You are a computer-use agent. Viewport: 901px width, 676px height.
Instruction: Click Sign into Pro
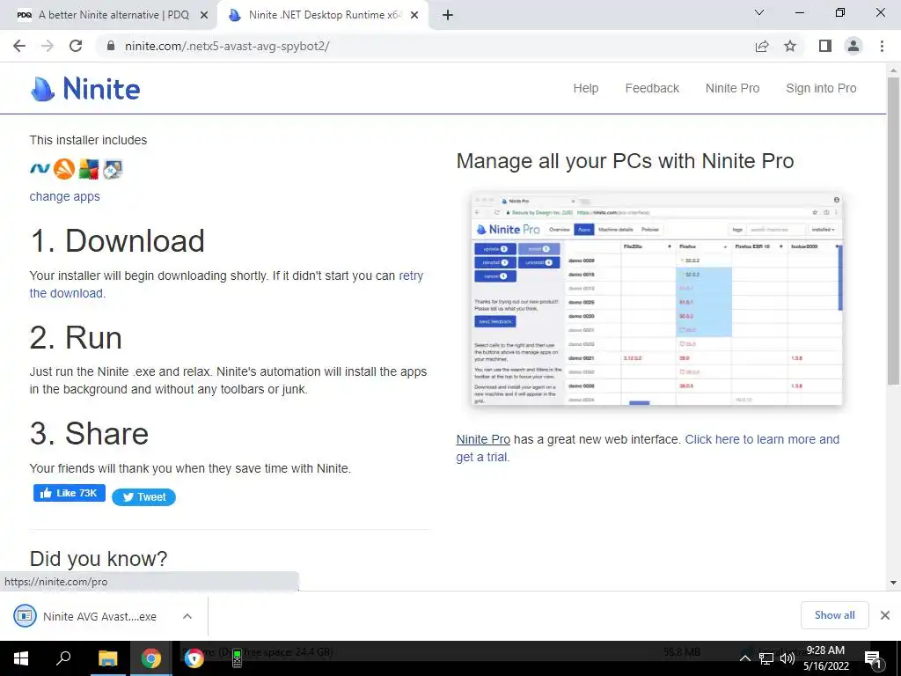[821, 89]
